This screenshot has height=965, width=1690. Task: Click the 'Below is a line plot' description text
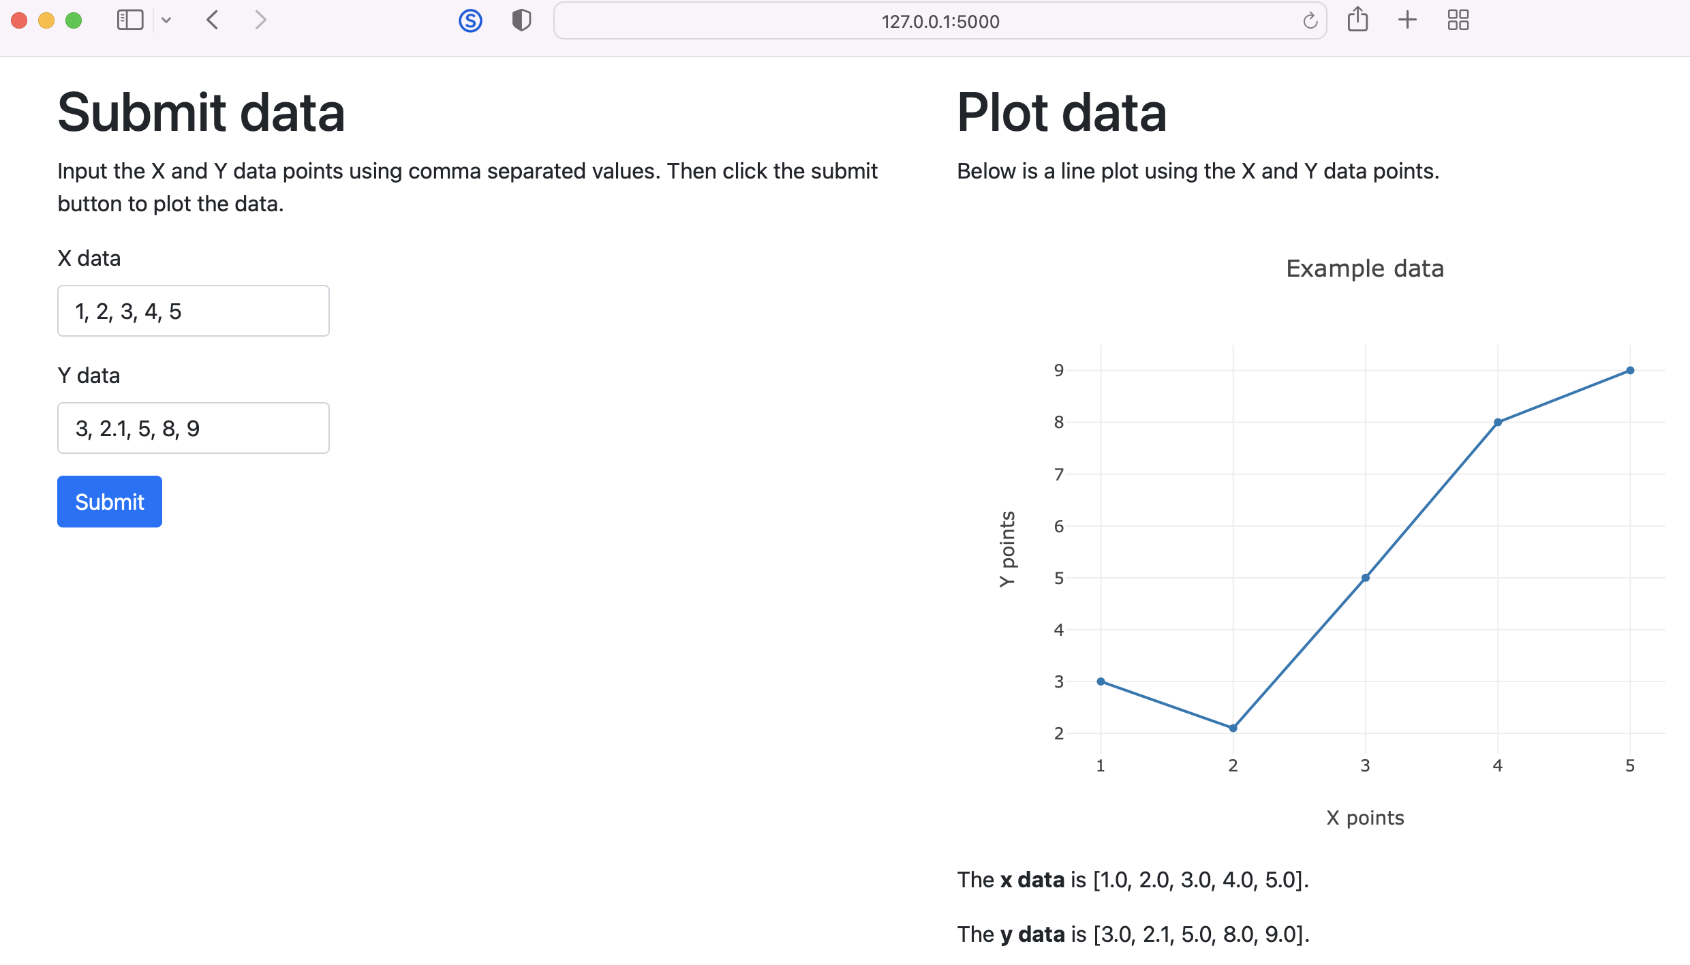[1198, 171]
